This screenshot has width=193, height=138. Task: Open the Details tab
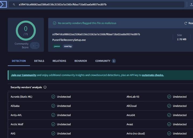[39, 61]
